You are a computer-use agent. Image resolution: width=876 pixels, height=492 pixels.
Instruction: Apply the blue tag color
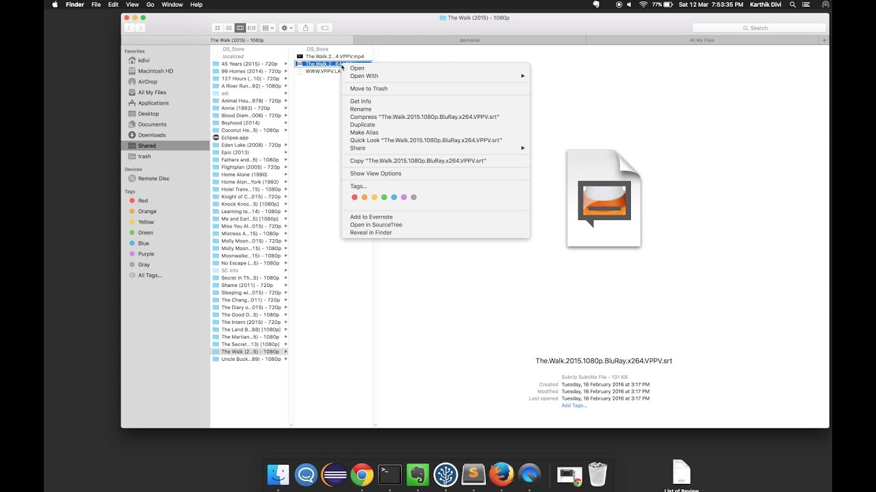click(x=394, y=197)
